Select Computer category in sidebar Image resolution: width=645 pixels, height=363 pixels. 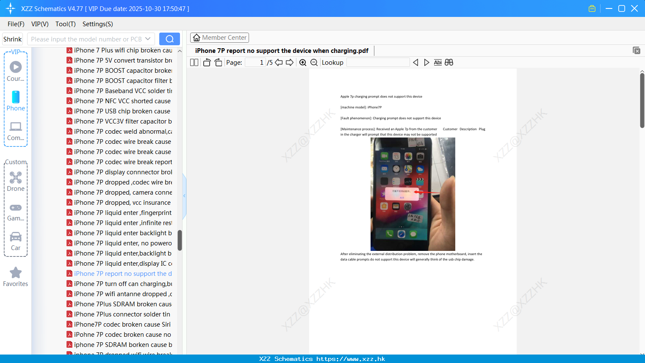(16, 131)
